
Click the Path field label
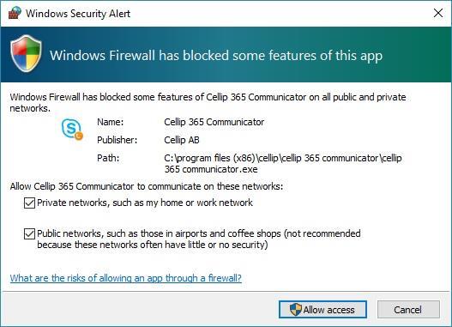(108, 158)
